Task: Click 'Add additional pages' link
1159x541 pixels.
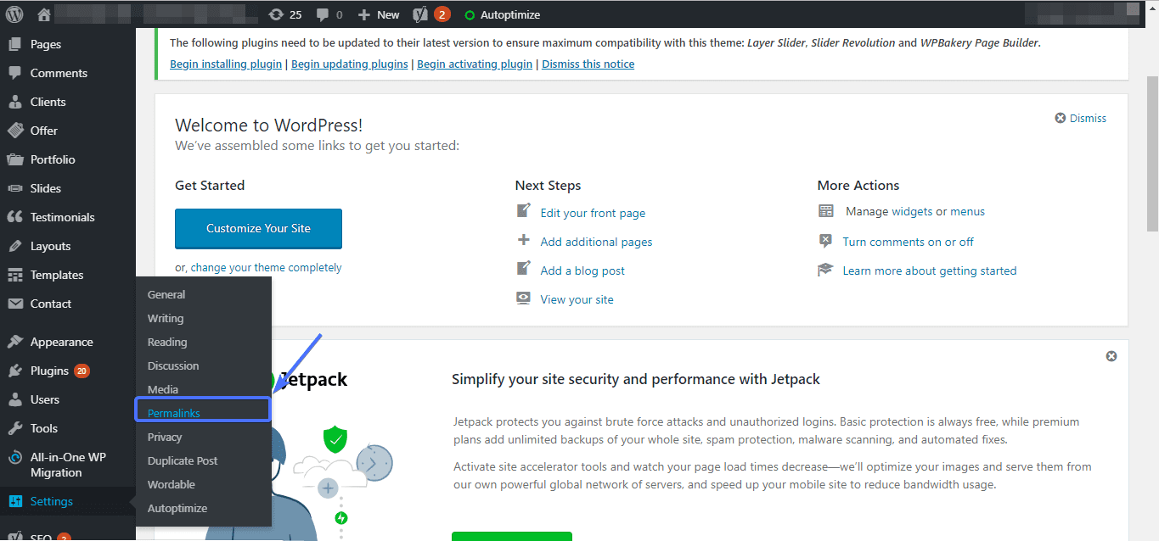Action: coord(596,242)
